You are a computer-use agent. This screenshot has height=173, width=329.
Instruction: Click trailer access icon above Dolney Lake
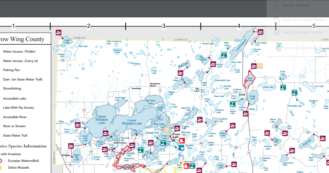233,126
